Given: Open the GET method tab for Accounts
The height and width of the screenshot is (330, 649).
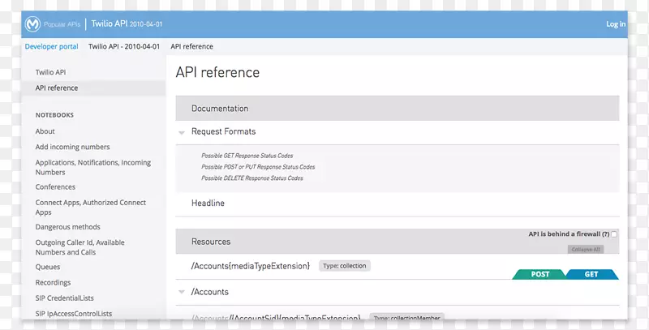Looking at the screenshot, I should coord(591,274).
